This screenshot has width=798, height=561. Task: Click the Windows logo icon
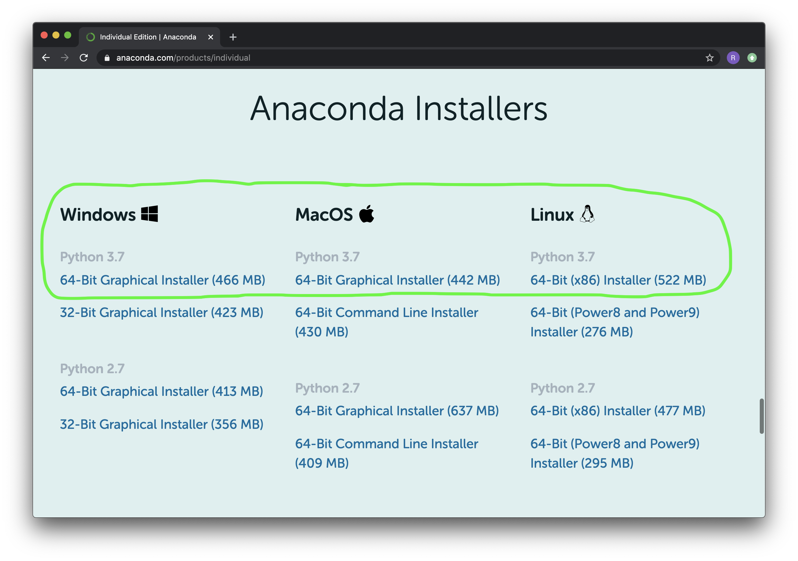click(149, 213)
